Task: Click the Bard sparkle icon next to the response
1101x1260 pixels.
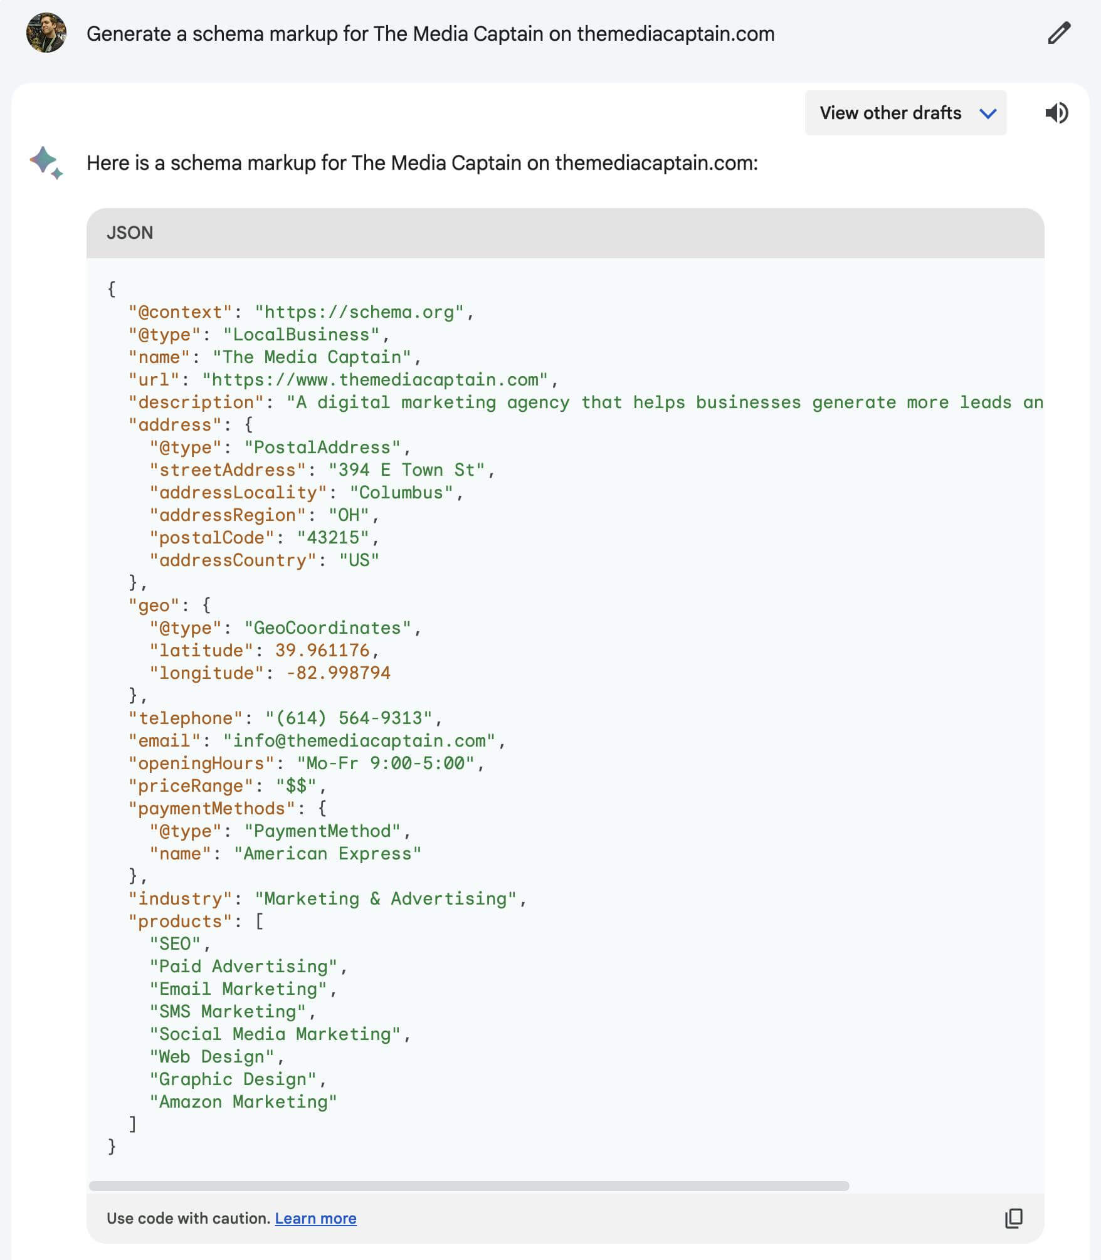Action: [46, 163]
